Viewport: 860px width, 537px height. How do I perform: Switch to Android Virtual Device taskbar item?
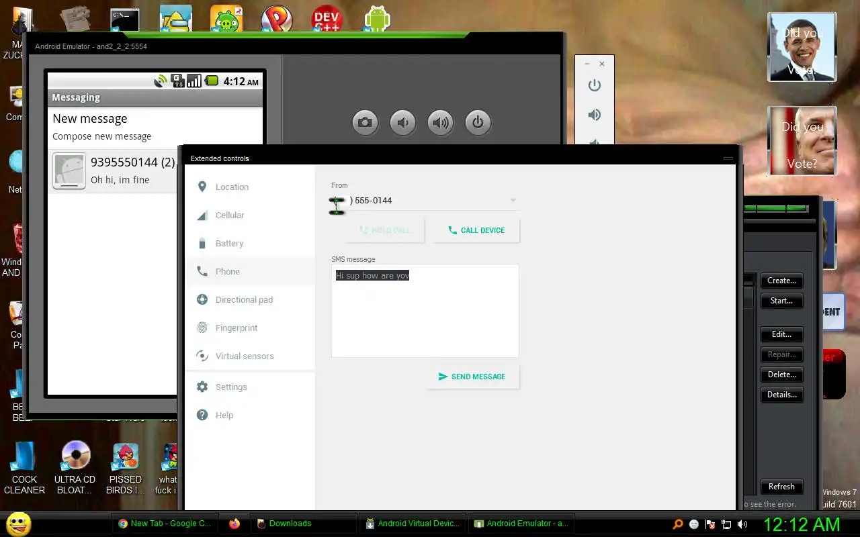coord(413,524)
